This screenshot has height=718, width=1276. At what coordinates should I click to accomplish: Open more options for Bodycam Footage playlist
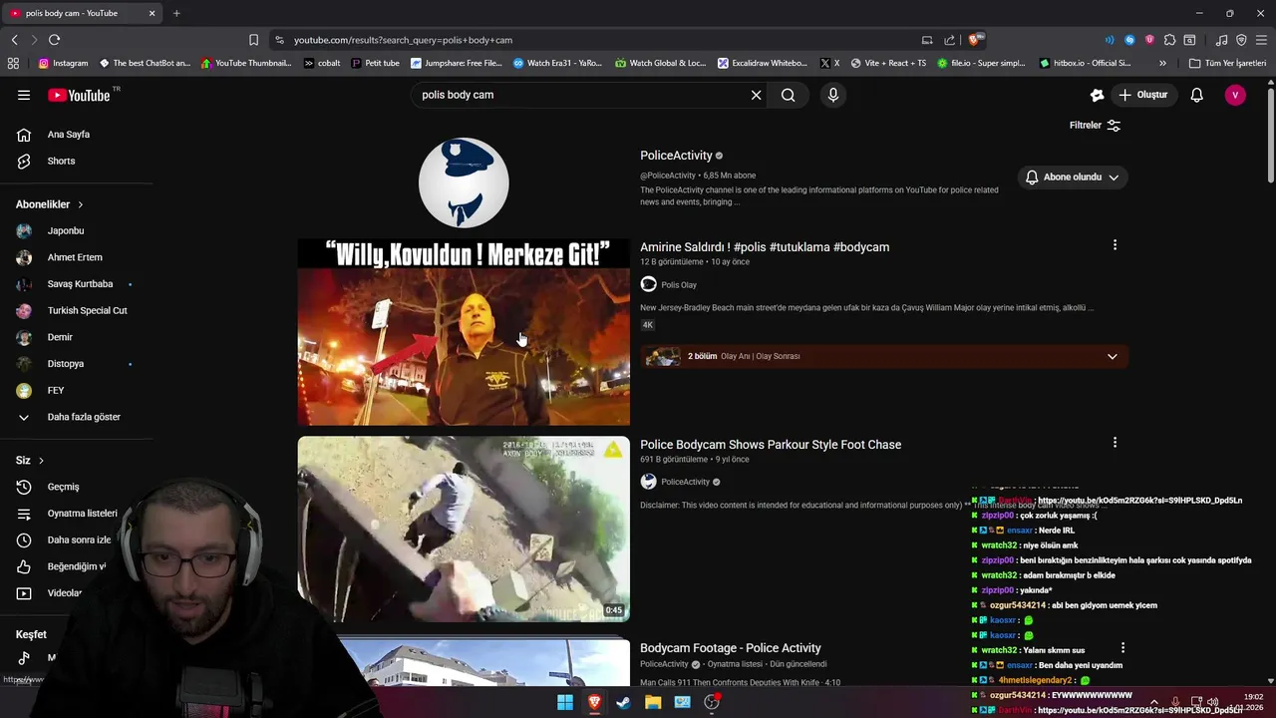tap(1122, 648)
